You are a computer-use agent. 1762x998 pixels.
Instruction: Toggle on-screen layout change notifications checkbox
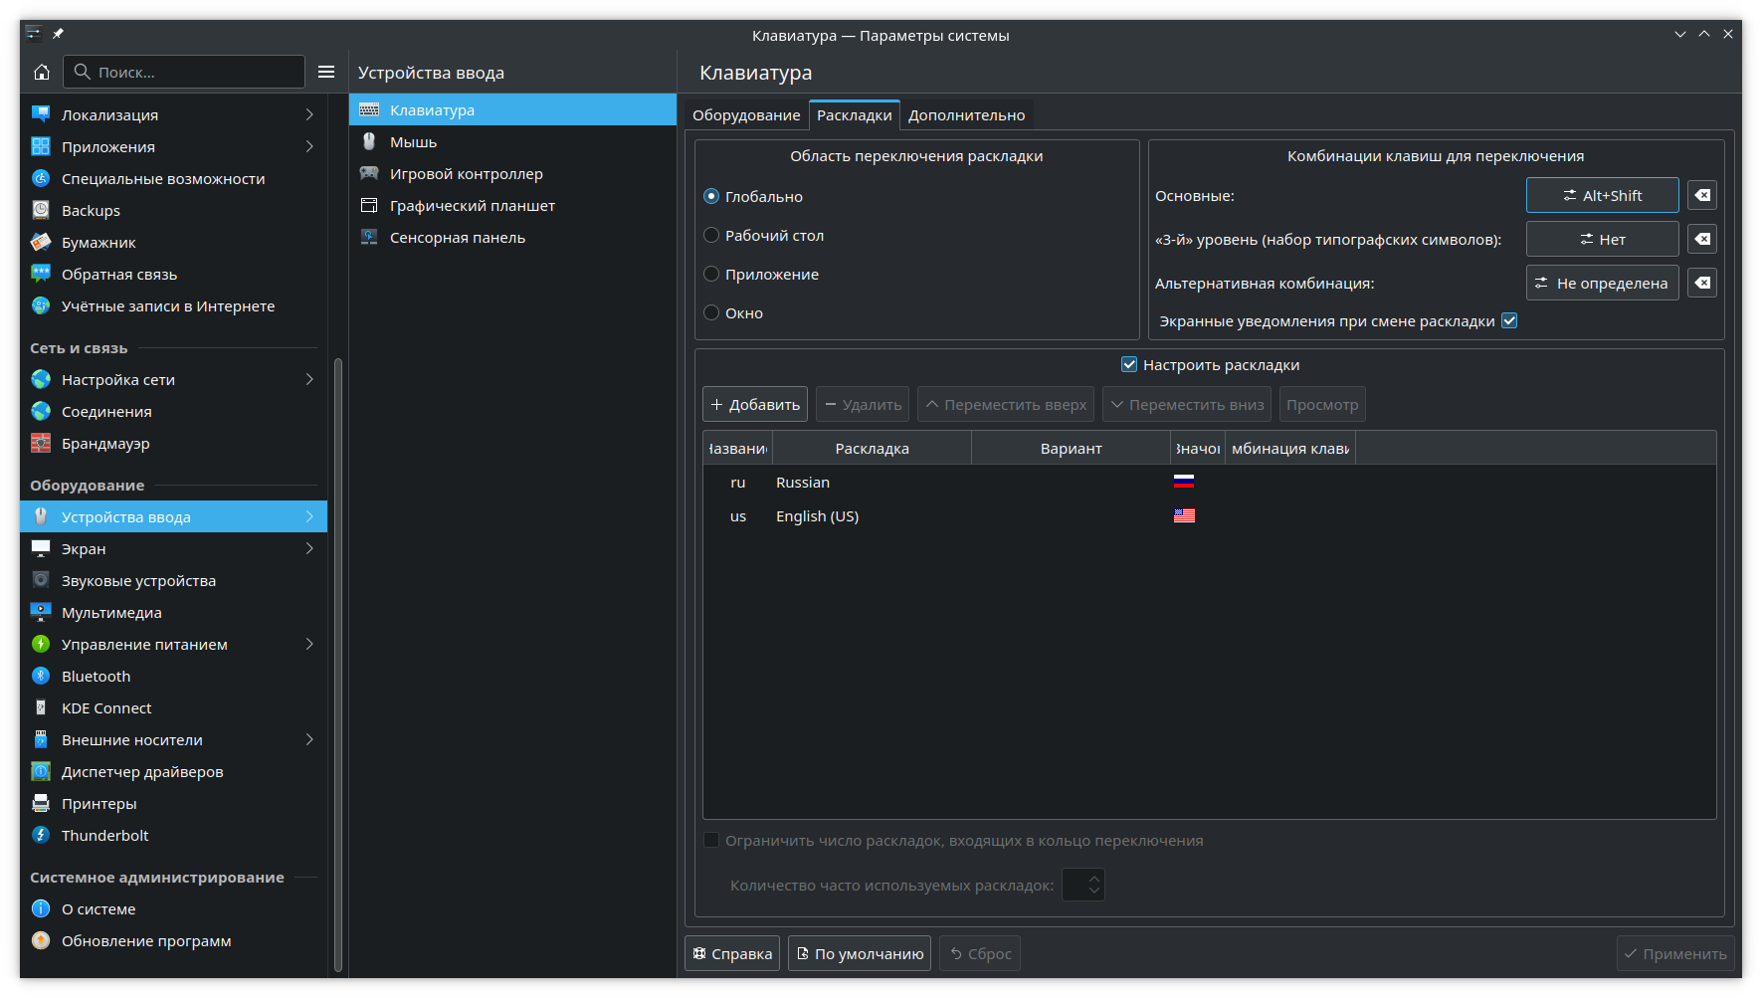(x=1509, y=320)
